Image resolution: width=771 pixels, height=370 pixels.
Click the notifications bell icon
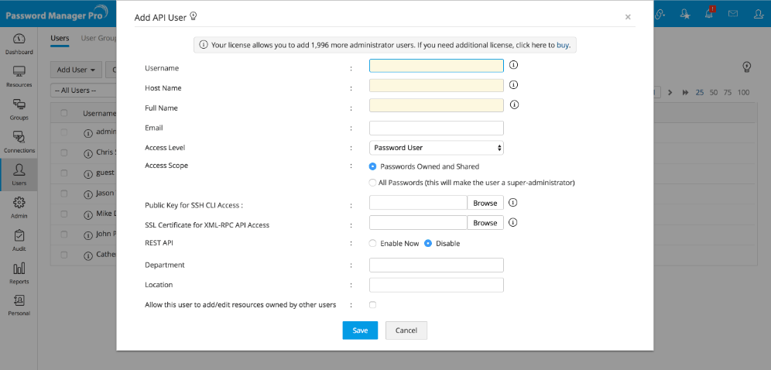[x=709, y=13]
